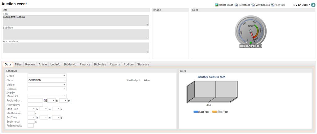
Task: Click into the ActiveDays input field
Action: 35,105
